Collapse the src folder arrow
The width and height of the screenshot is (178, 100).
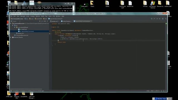tap(13, 25)
